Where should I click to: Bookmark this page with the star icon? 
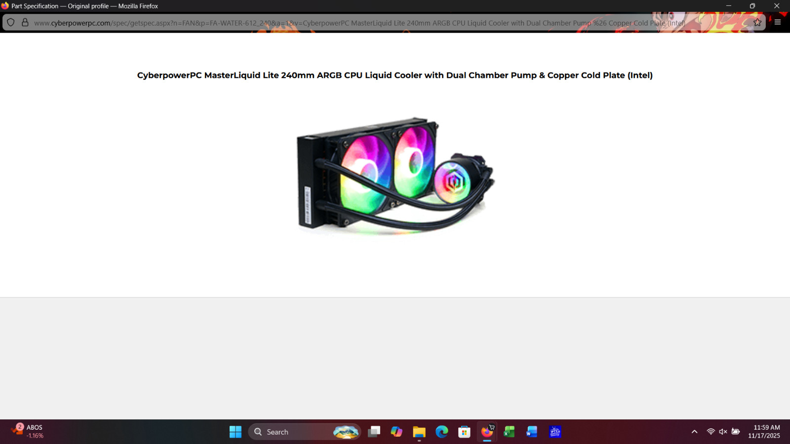coord(757,22)
